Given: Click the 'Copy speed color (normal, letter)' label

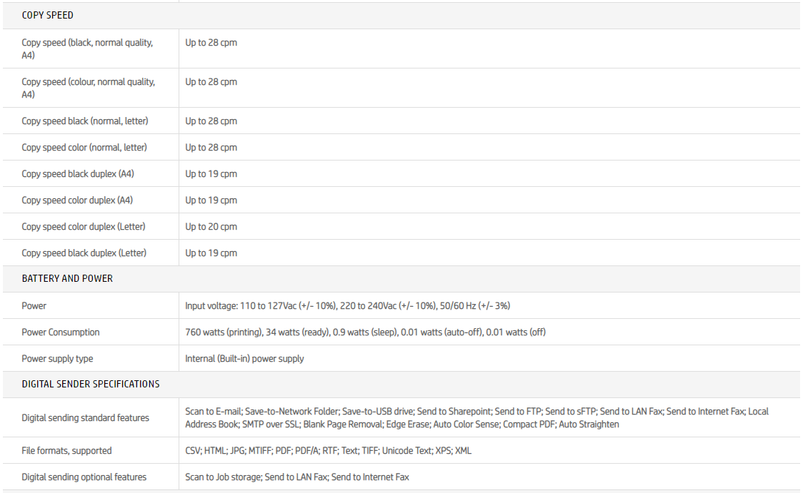Looking at the screenshot, I should point(84,147).
